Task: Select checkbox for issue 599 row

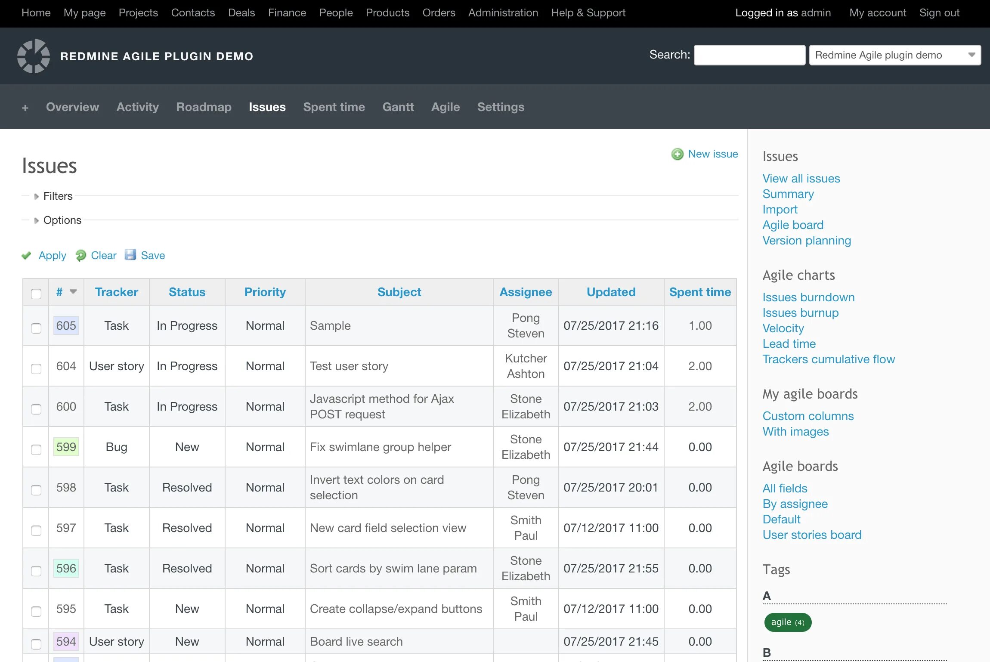Action: (36, 449)
